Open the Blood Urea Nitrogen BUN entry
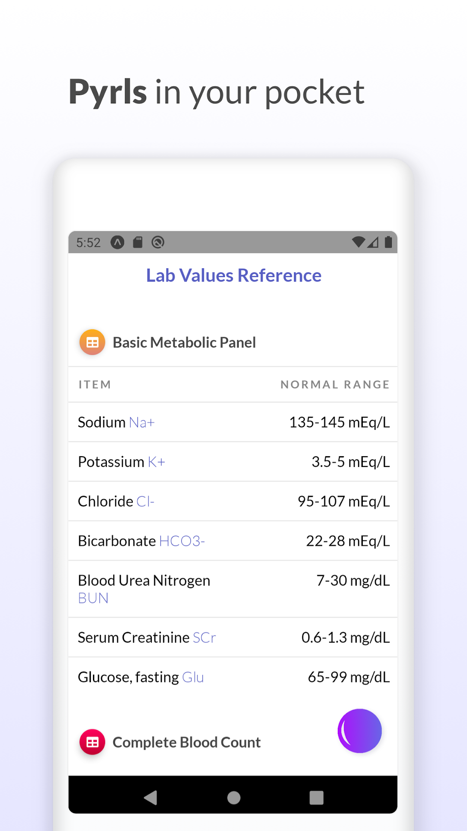The image size is (467, 831). point(233,589)
